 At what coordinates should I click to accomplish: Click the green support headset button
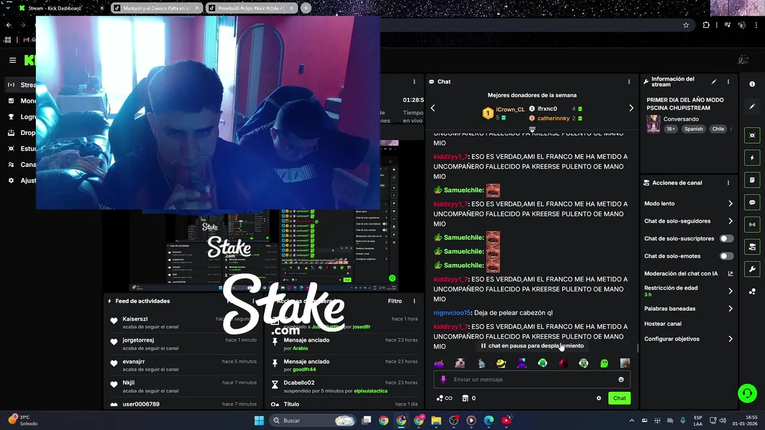747,393
